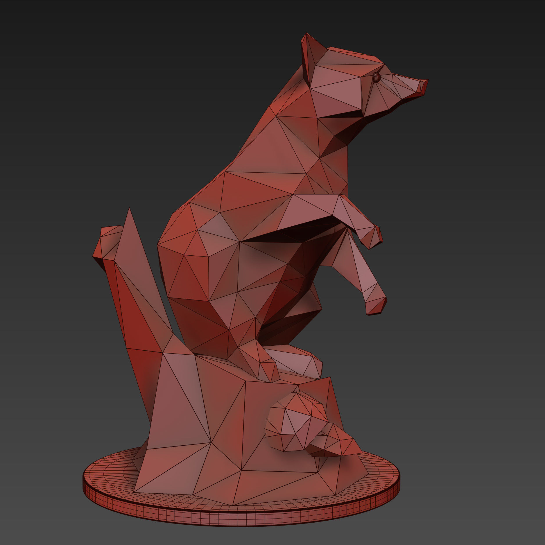The width and height of the screenshot is (545, 545).
Task: Click the tall pointed spike behind the stump
Action: [142, 279]
